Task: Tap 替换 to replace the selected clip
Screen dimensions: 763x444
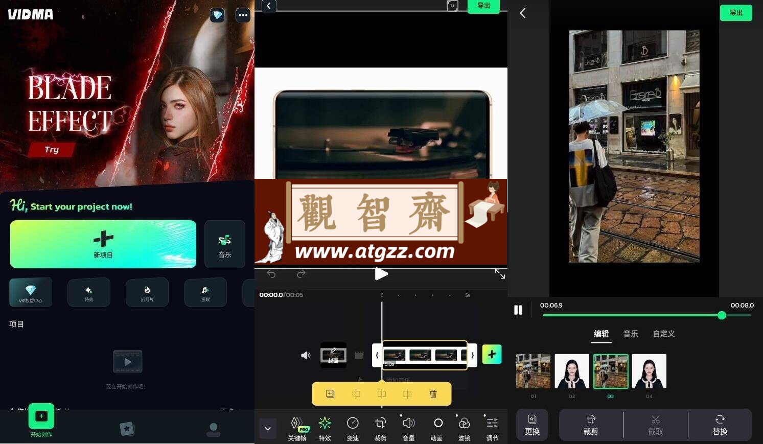Action: coord(720,425)
